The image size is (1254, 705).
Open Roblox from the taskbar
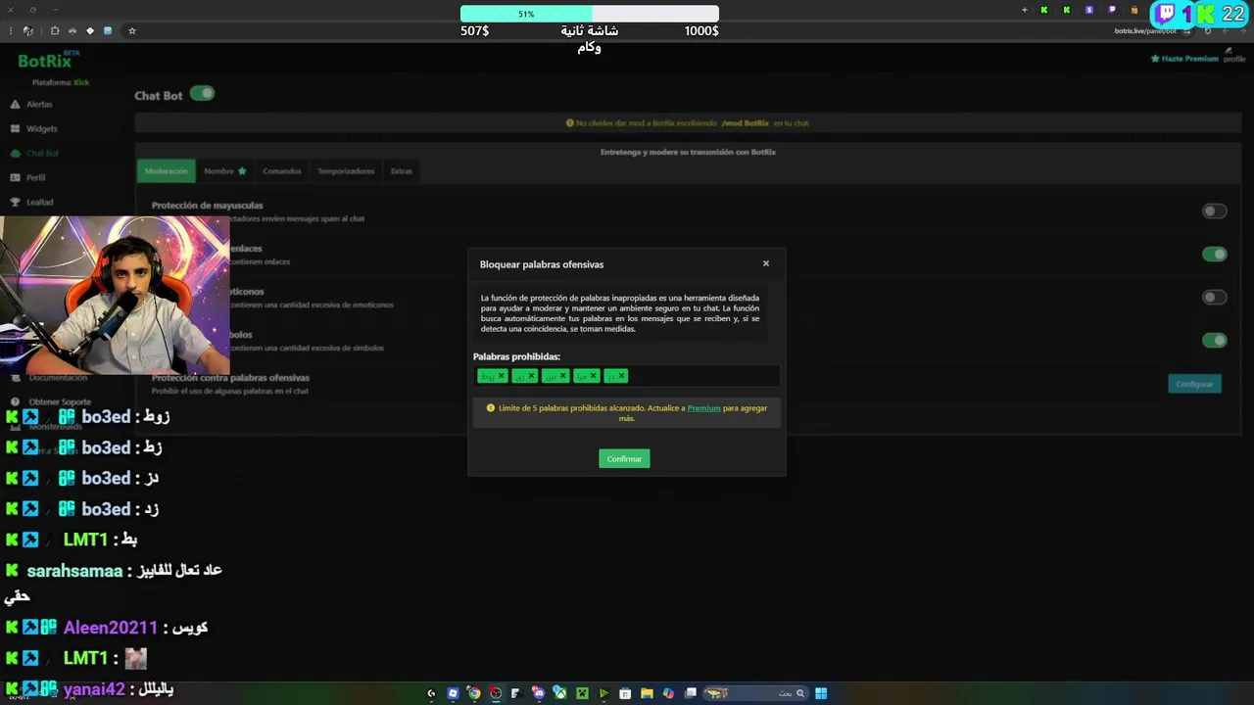pyautogui.click(x=453, y=693)
